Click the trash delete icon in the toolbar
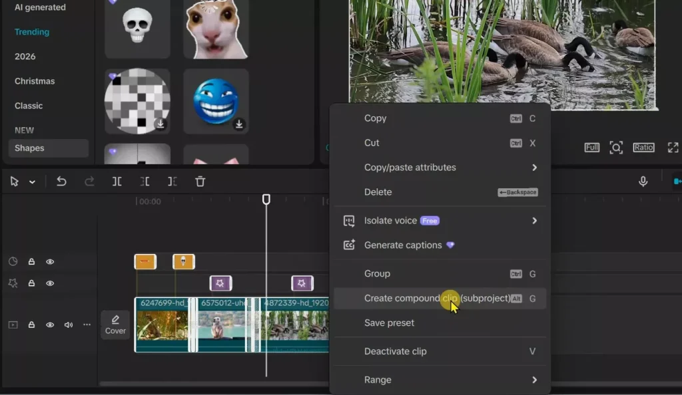Image resolution: width=682 pixels, height=395 pixels. pos(200,181)
